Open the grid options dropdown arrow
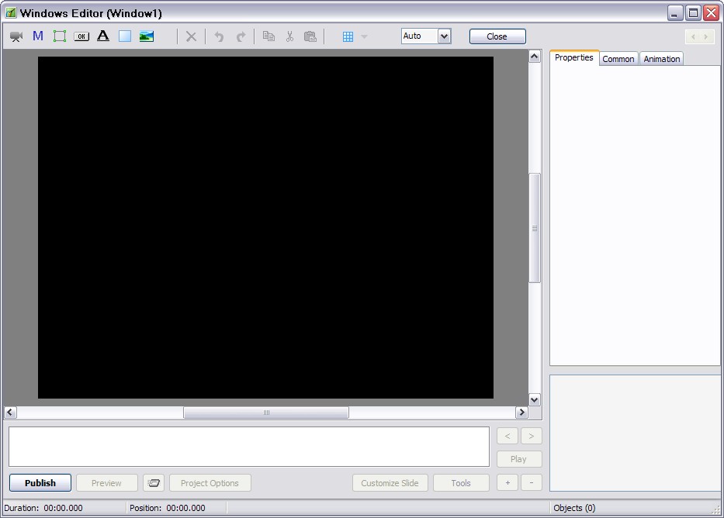This screenshot has height=518, width=724. [364, 36]
